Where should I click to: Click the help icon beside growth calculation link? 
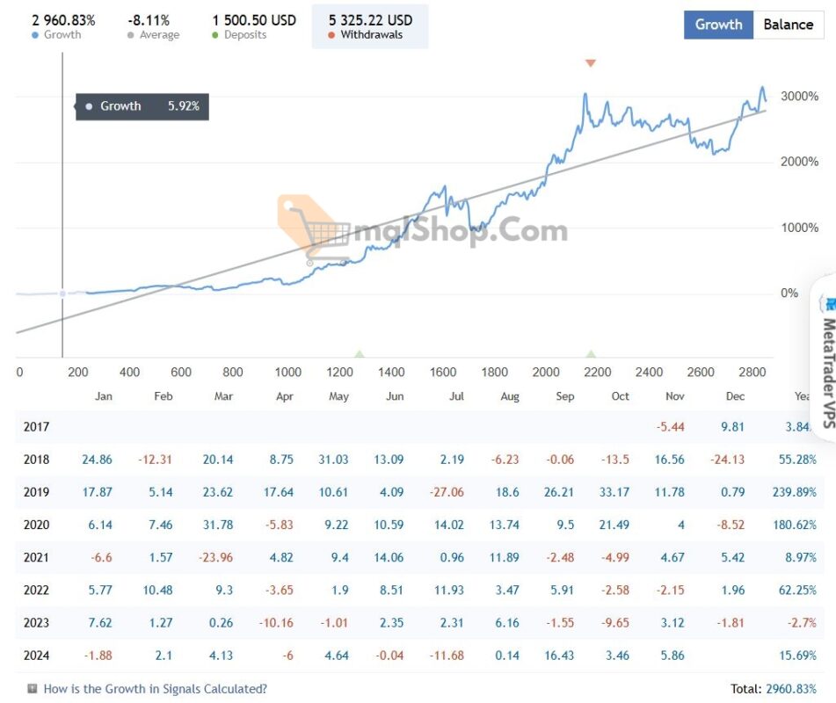[33, 689]
